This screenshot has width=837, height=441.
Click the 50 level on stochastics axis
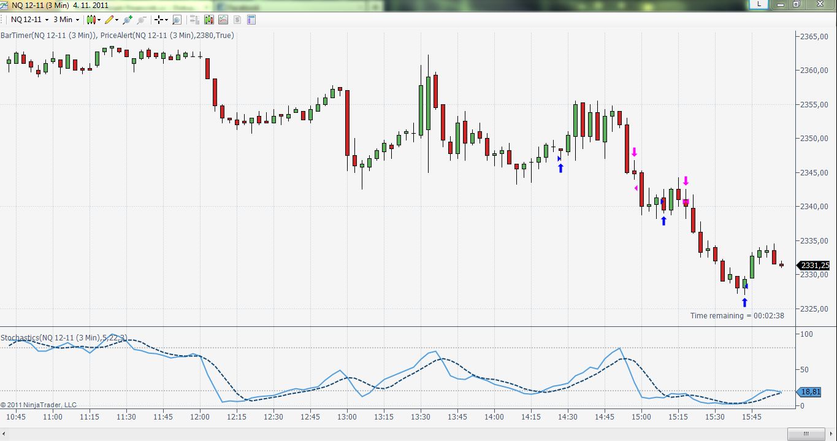[805, 370]
